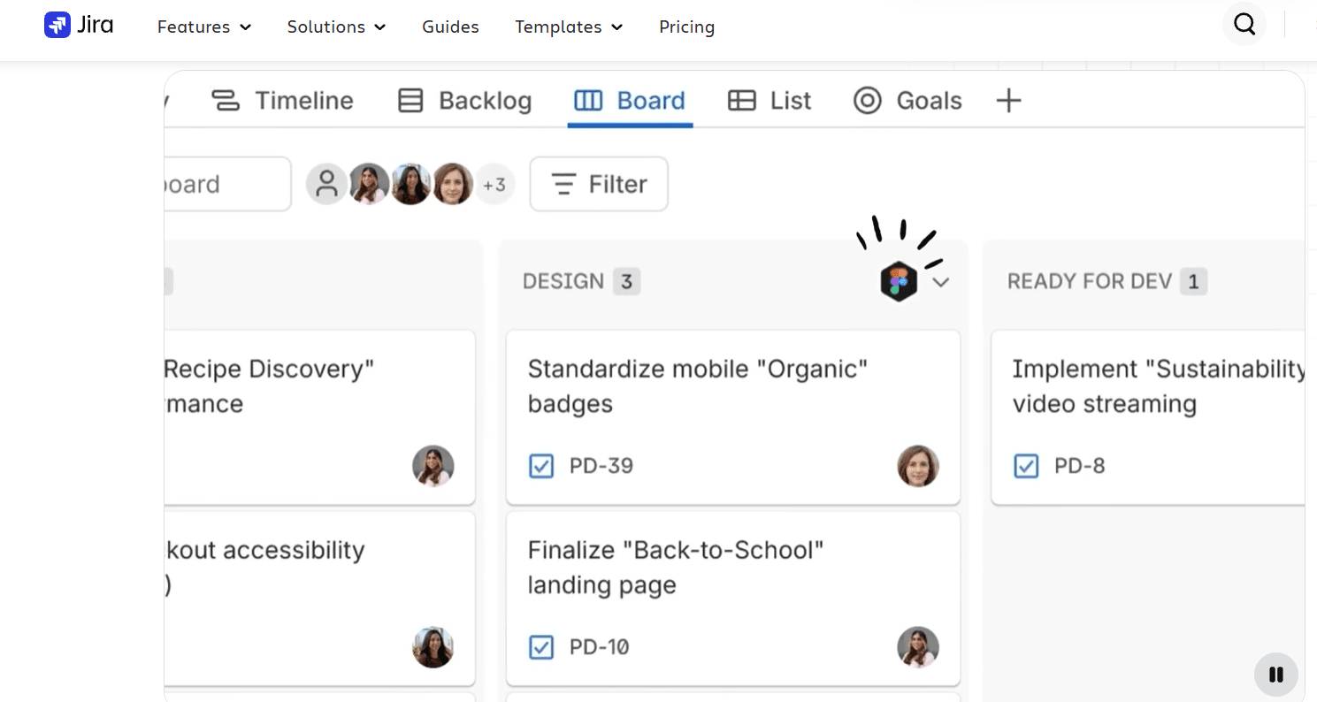
Task: Click the plus icon after Goals tab
Action: click(1008, 101)
